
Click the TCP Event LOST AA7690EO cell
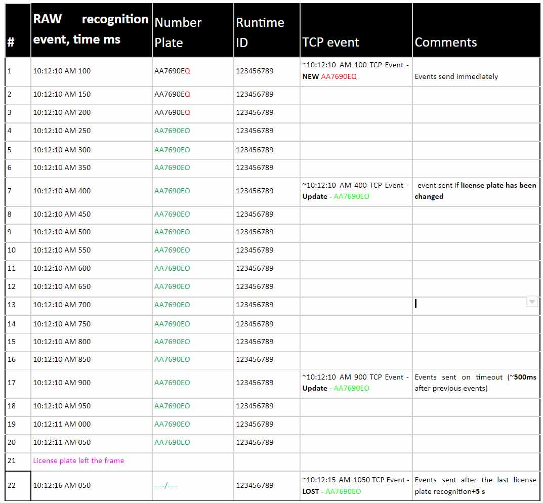355,485
